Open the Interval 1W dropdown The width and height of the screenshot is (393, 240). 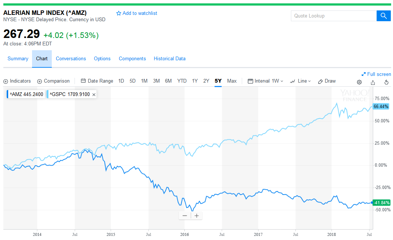point(265,81)
